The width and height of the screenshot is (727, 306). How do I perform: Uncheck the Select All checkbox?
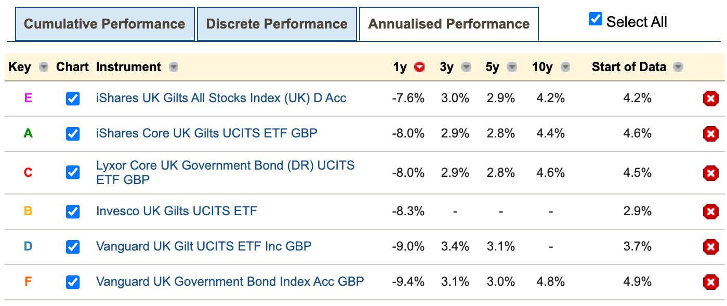tap(595, 18)
